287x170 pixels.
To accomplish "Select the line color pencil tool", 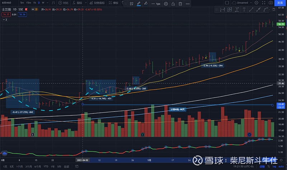I will point(139,4).
